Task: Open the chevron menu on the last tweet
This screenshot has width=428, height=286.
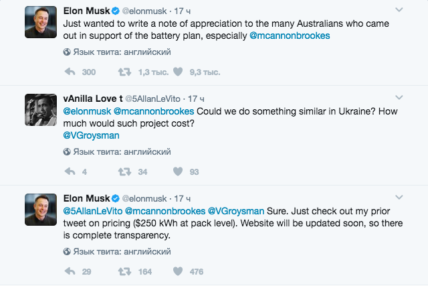Action: click(399, 198)
